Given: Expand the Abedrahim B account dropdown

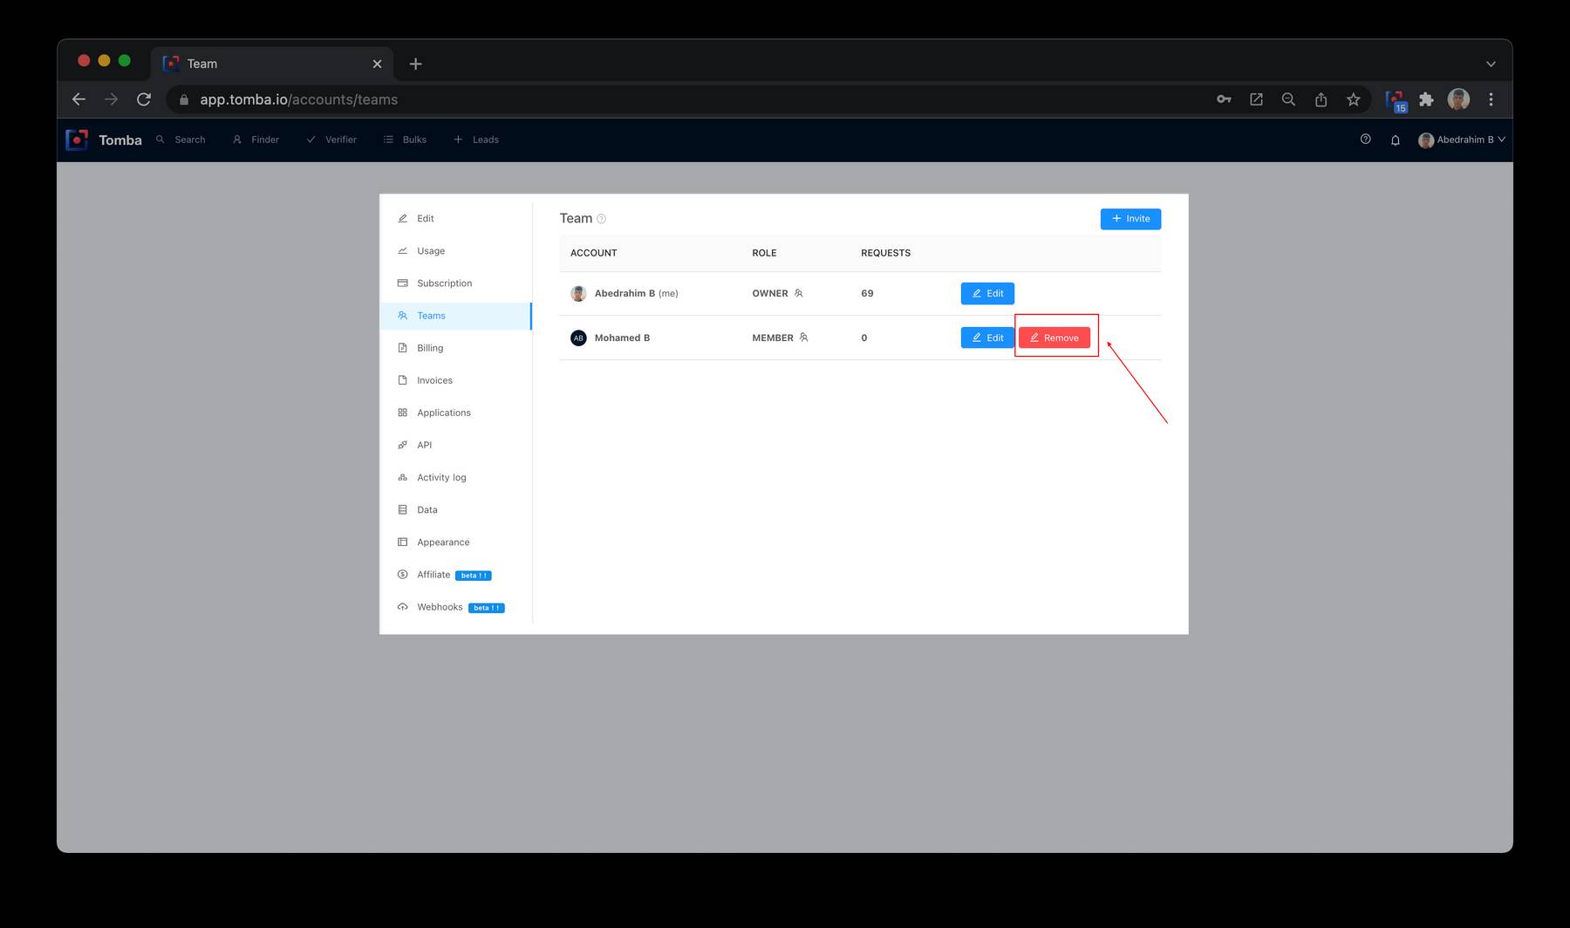Looking at the screenshot, I should pyautogui.click(x=1462, y=140).
